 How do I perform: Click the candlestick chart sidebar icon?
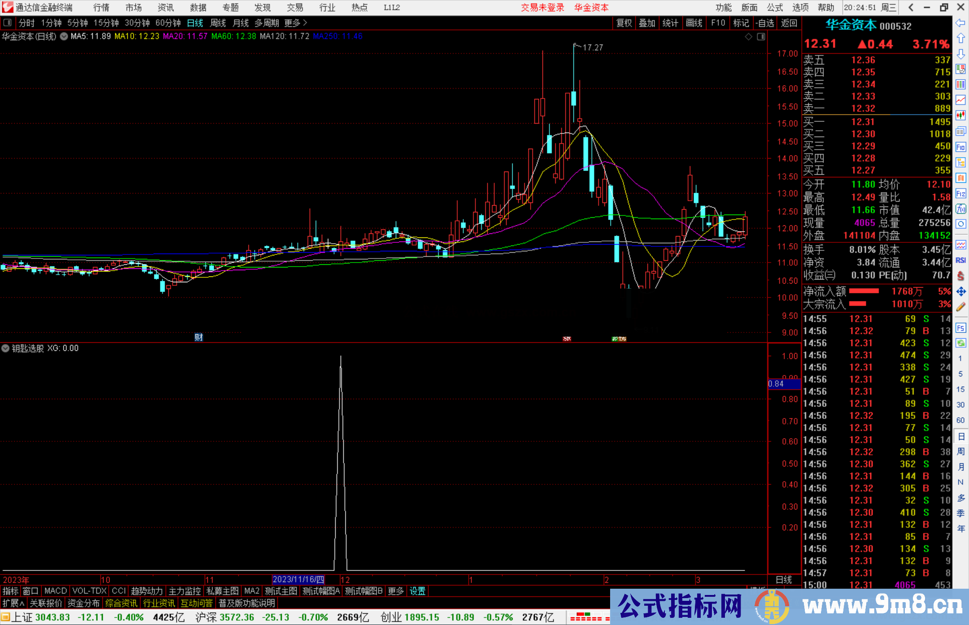point(960,115)
